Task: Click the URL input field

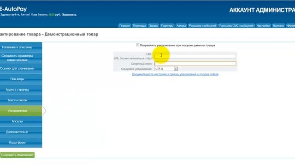Action: [x=195, y=56]
